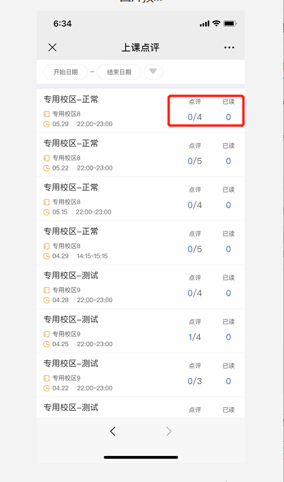Click the clock icon next to 04.29
This screenshot has width=284, height=482.
point(46,256)
